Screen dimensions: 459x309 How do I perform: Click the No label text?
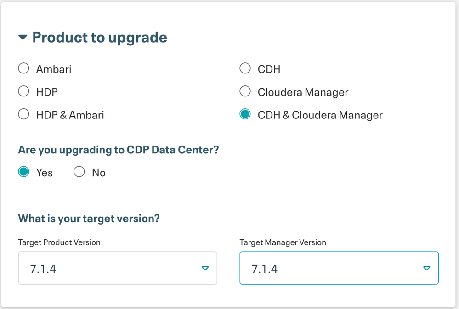tap(99, 173)
